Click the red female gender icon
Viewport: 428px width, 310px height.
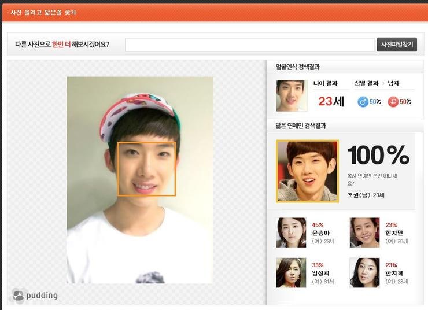393,102
